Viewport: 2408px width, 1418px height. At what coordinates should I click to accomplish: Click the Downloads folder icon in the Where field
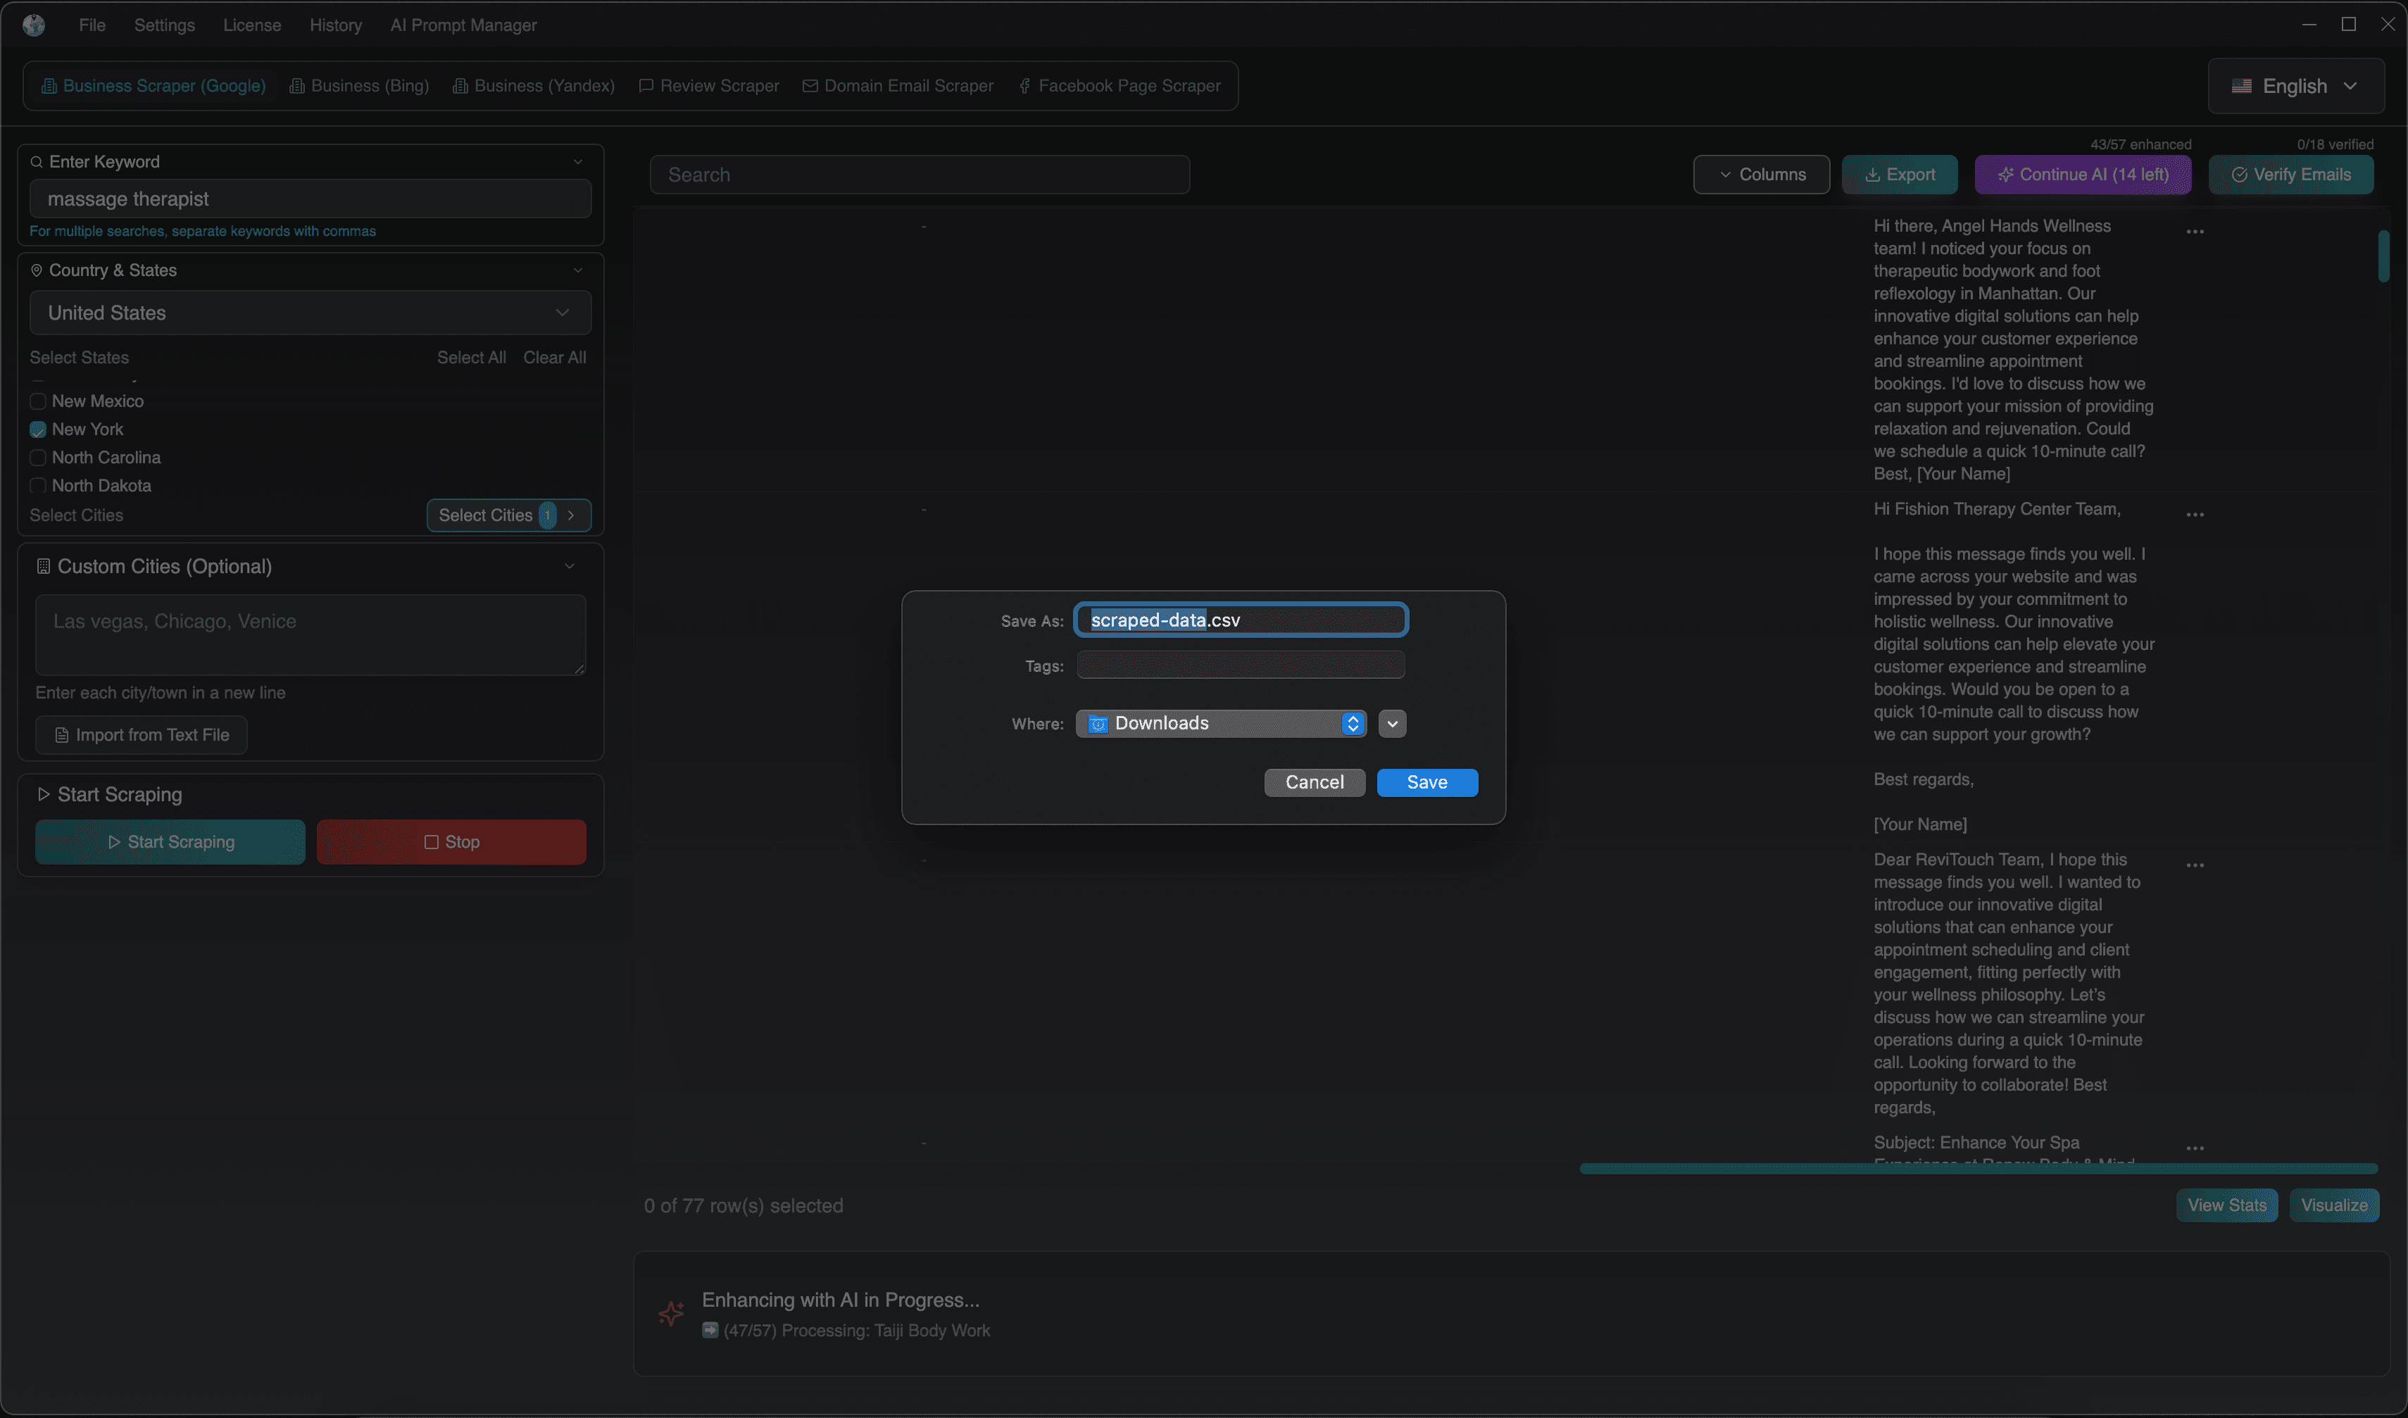(x=1096, y=723)
